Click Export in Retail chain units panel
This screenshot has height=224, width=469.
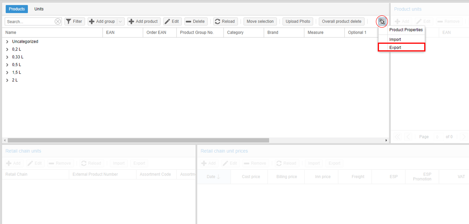(139, 163)
